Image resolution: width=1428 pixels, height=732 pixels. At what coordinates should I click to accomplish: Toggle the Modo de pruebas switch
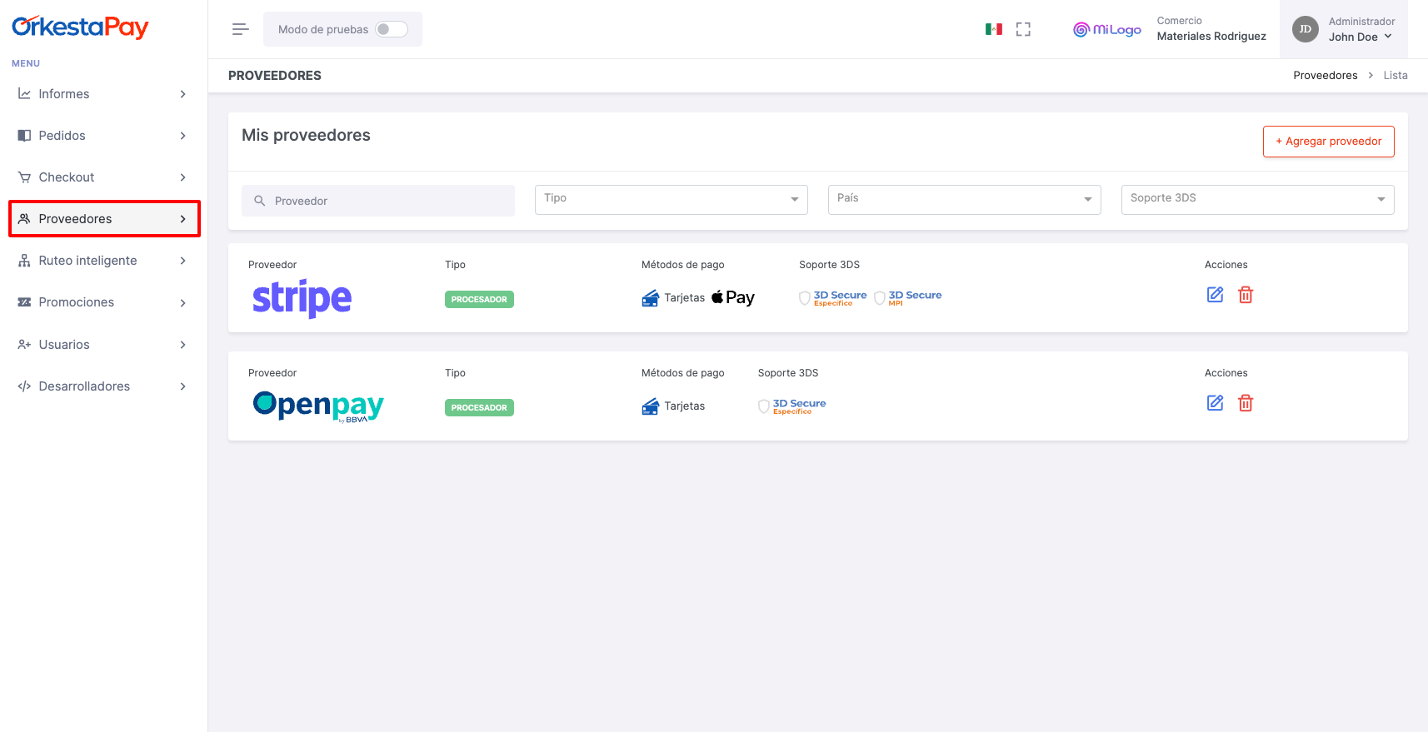tap(392, 29)
